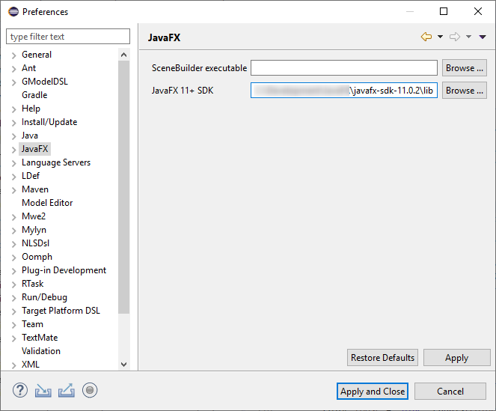Expand the Ant tree node
The height and width of the screenshot is (411, 496).
(x=13, y=69)
